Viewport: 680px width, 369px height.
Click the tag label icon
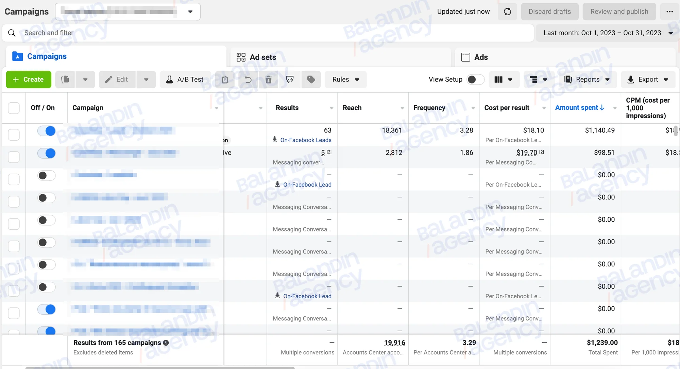click(311, 80)
